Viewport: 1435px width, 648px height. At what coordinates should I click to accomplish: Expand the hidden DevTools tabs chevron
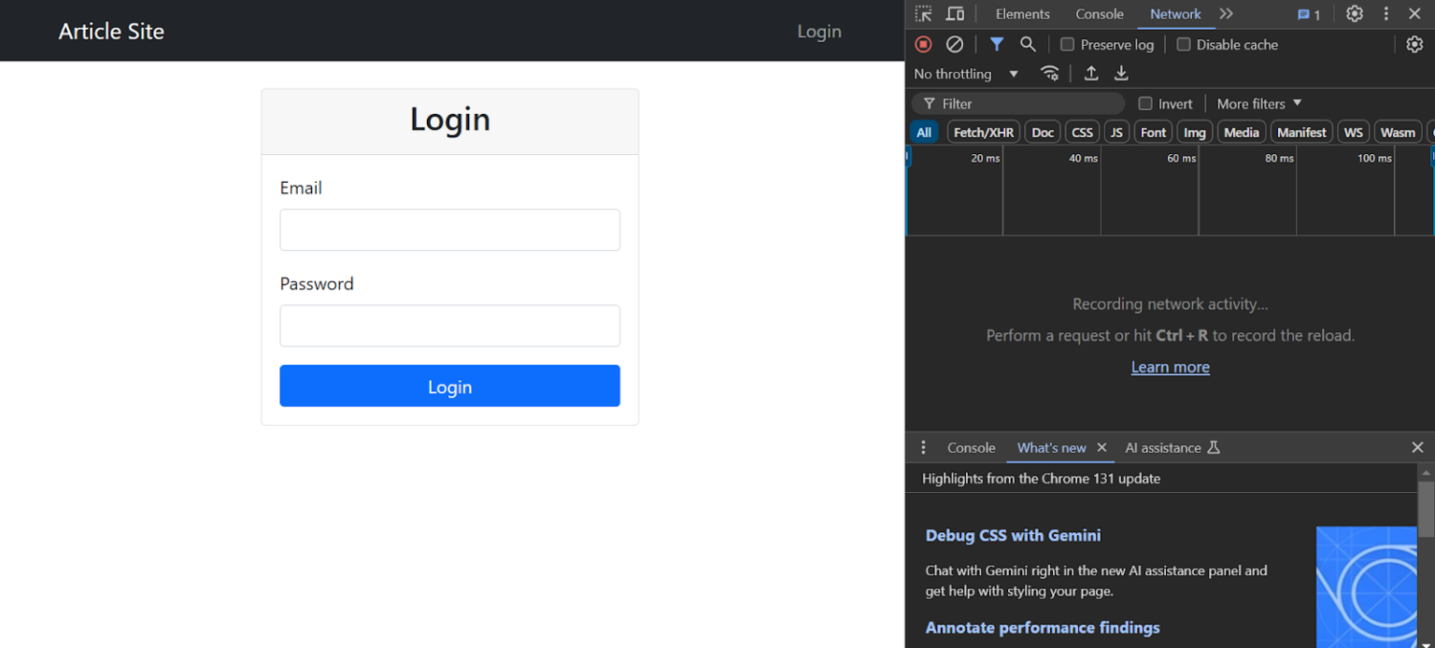pyautogui.click(x=1226, y=13)
